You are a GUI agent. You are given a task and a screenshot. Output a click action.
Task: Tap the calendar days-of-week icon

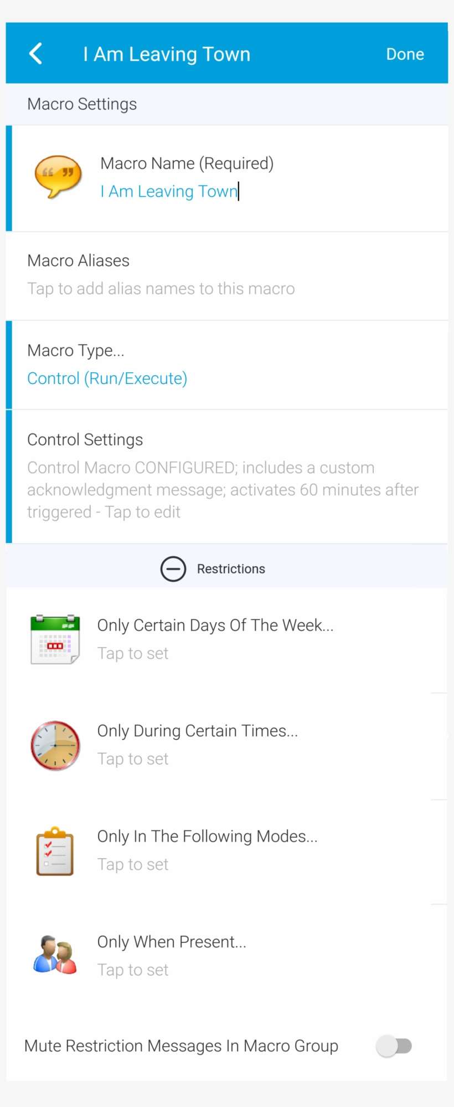[x=55, y=639]
